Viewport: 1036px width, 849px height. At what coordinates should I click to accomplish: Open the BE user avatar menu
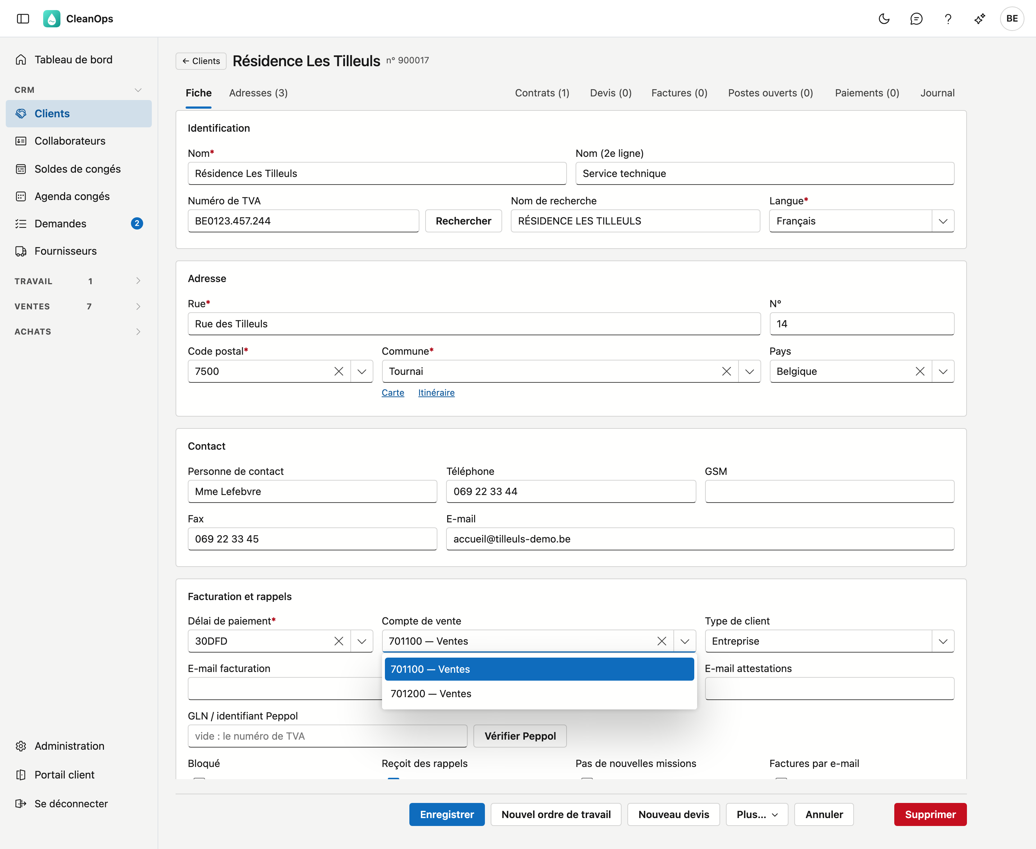pos(1012,19)
